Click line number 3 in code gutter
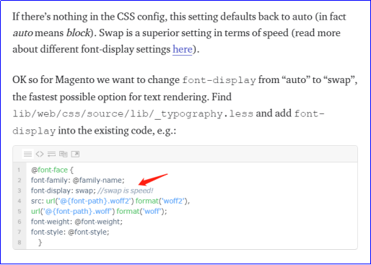This screenshot has width=371, height=265. click(x=19, y=191)
